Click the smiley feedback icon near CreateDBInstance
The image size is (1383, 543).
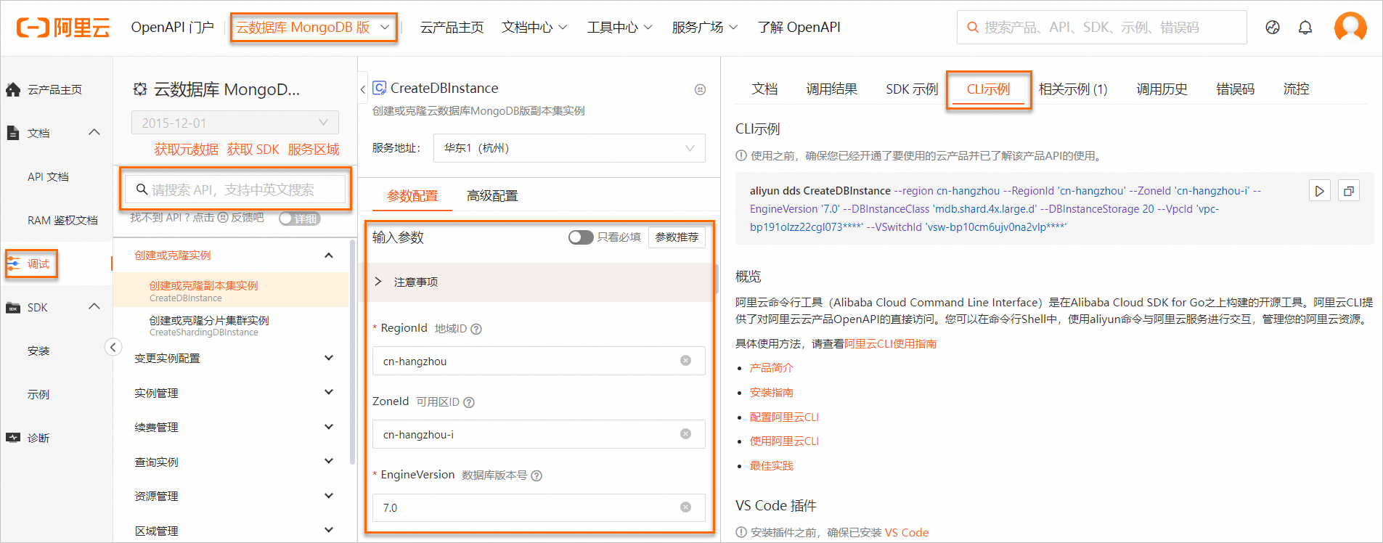pos(700,89)
